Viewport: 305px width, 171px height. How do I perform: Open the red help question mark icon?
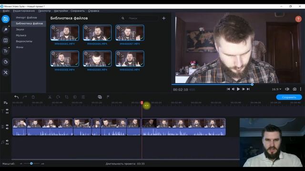pos(298,19)
